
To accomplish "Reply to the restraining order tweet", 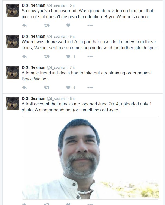I will pos(25,87).
